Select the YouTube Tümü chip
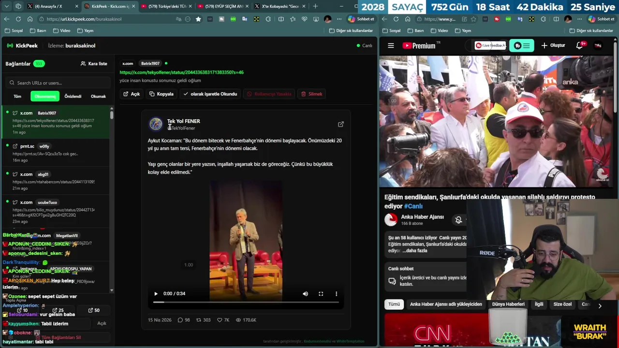 394,304
